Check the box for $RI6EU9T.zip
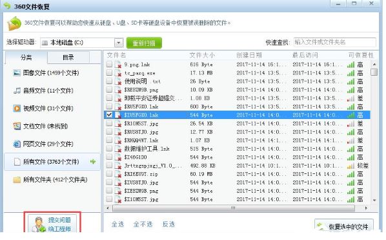The width and height of the screenshot is (386, 240). pyautogui.click(x=109, y=174)
